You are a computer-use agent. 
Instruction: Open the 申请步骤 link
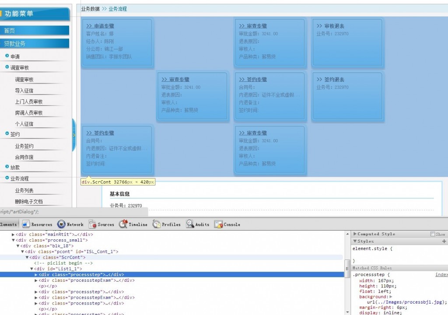100,26
